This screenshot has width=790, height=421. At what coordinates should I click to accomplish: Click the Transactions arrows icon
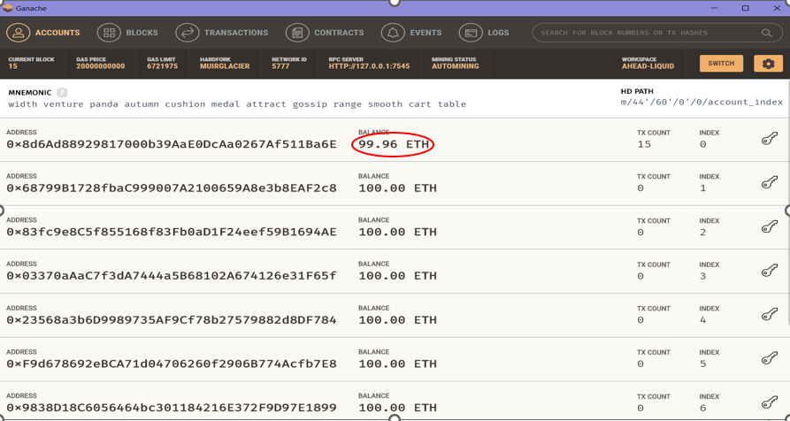click(x=187, y=33)
